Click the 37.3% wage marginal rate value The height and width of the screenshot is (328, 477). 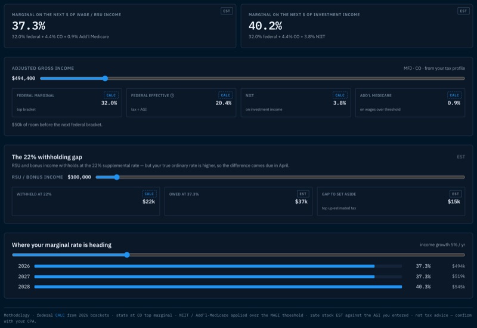pos(29,26)
